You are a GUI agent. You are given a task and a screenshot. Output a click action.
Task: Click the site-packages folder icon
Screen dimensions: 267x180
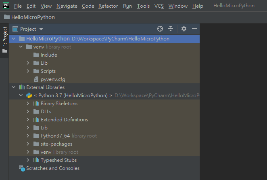coord(36,144)
